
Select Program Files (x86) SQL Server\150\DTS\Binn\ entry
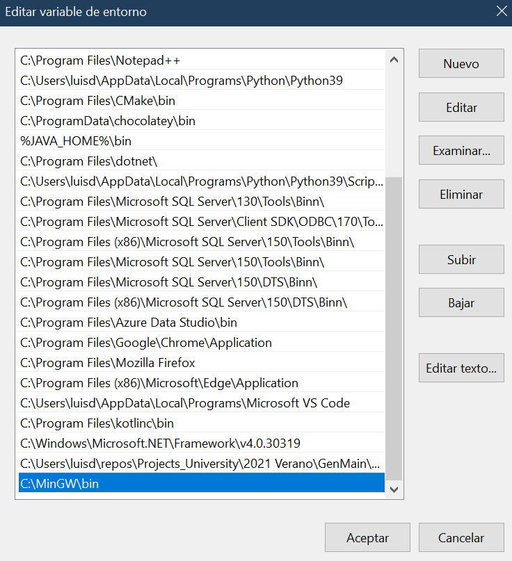pyautogui.click(x=202, y=302)
